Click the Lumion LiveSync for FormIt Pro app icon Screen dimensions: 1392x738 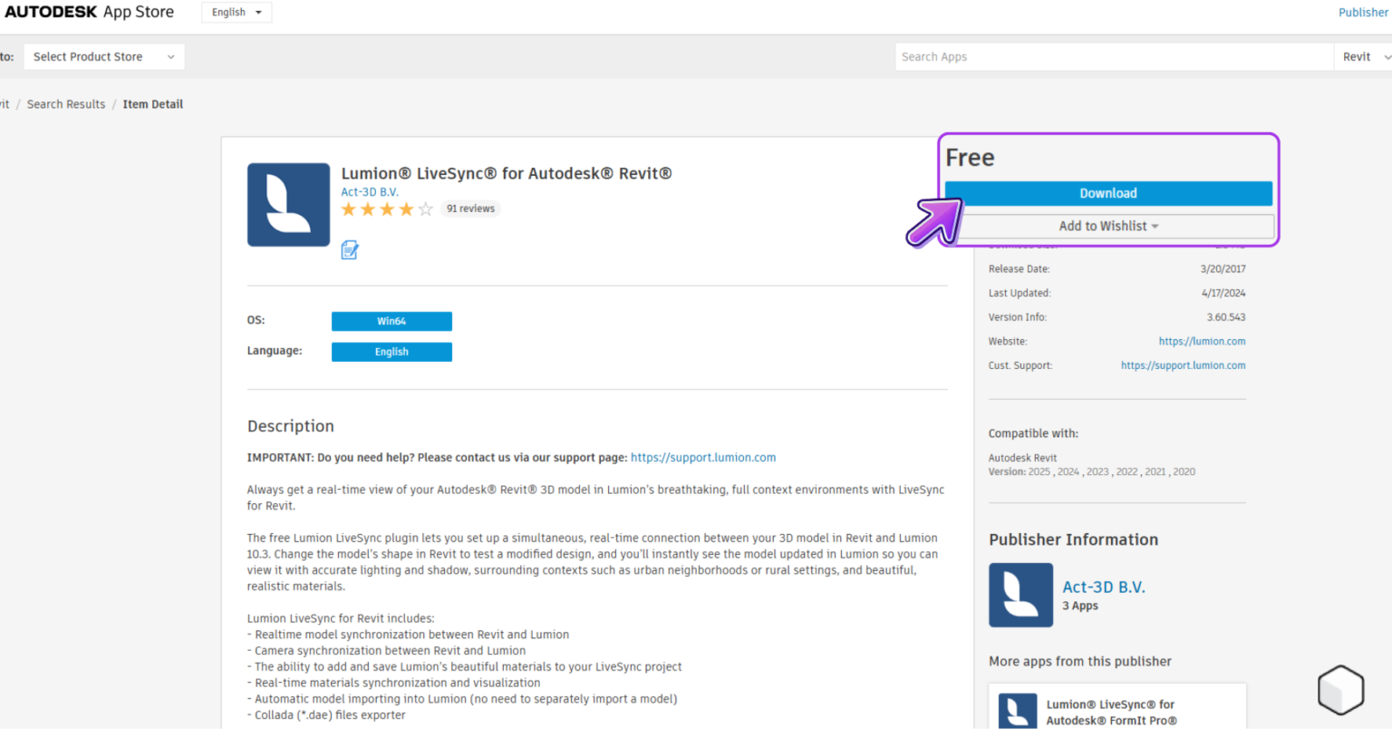tap(1017, 713)
